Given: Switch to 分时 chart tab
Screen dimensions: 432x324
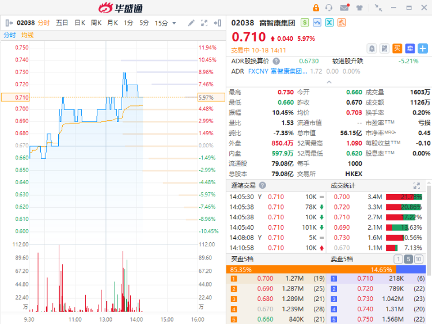Looking at the screenshot, I should tap(44, 23).
